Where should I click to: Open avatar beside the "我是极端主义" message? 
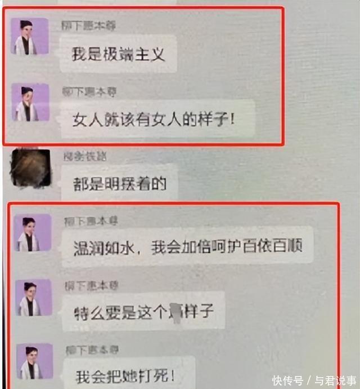29,36
